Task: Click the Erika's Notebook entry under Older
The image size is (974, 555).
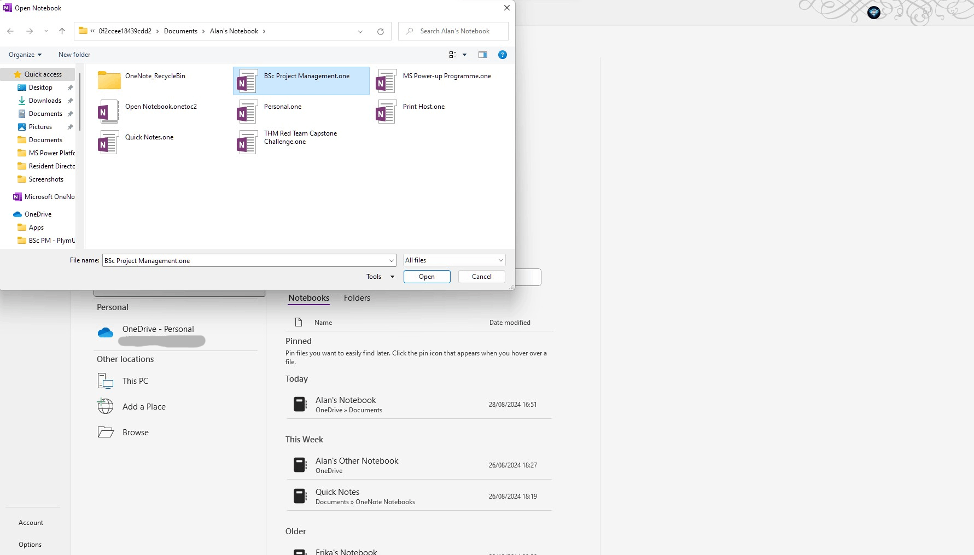Action: pos(419,551)
